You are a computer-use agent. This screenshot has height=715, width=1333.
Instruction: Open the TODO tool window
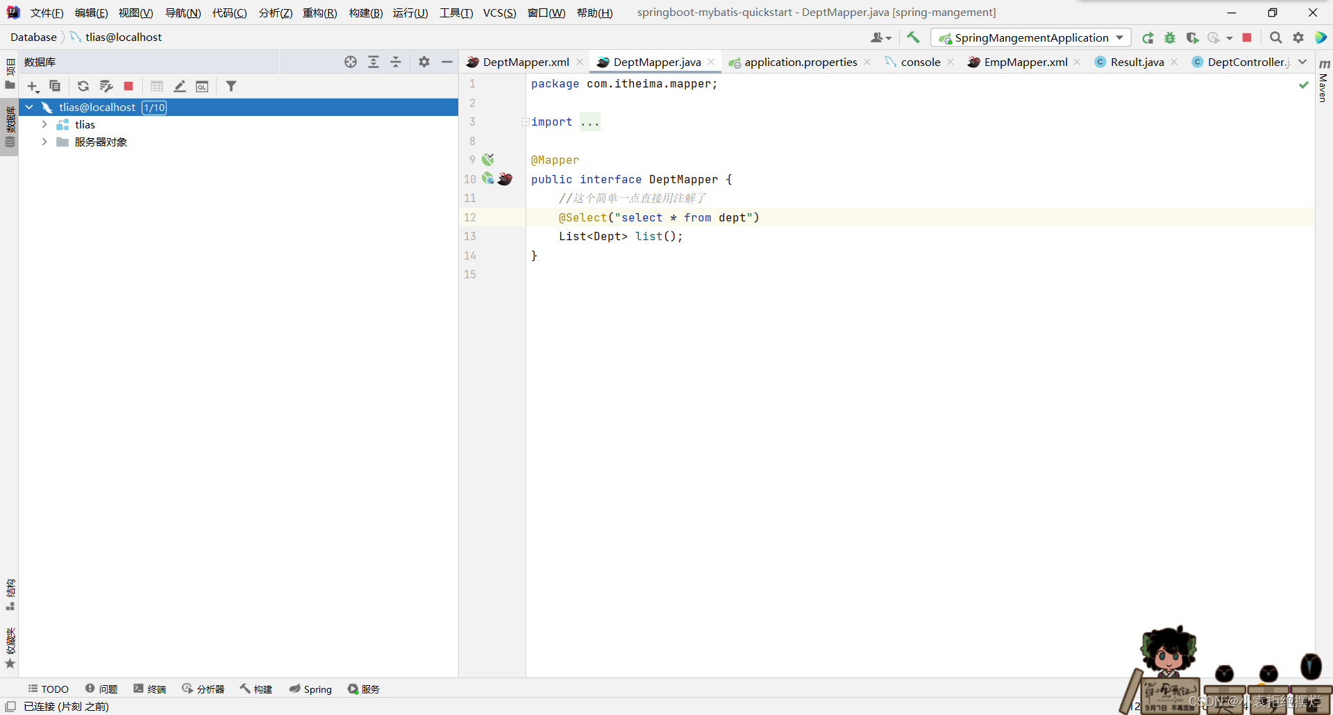click(49, 689)
